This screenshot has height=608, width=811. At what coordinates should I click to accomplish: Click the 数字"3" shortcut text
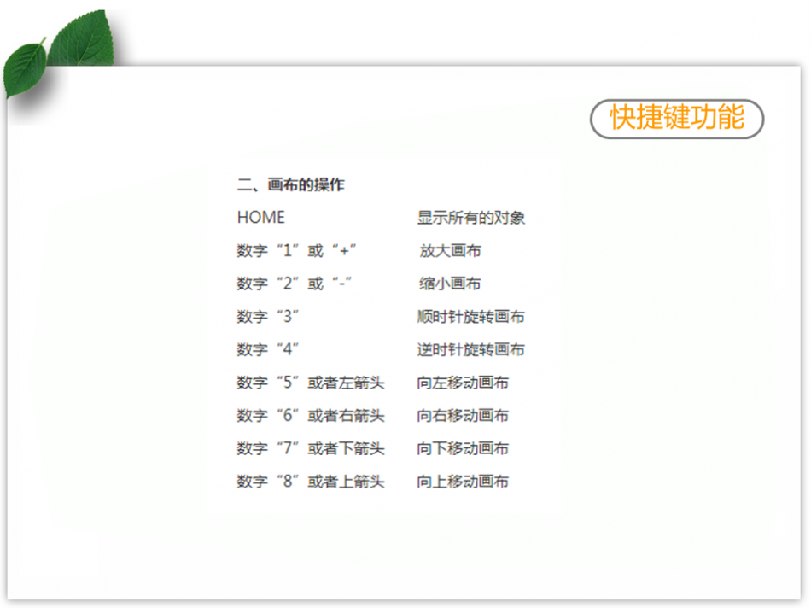[267, 317]
